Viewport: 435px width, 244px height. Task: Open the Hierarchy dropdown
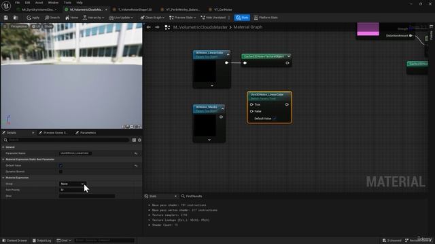pyautogui.click(x=94, y=18)
